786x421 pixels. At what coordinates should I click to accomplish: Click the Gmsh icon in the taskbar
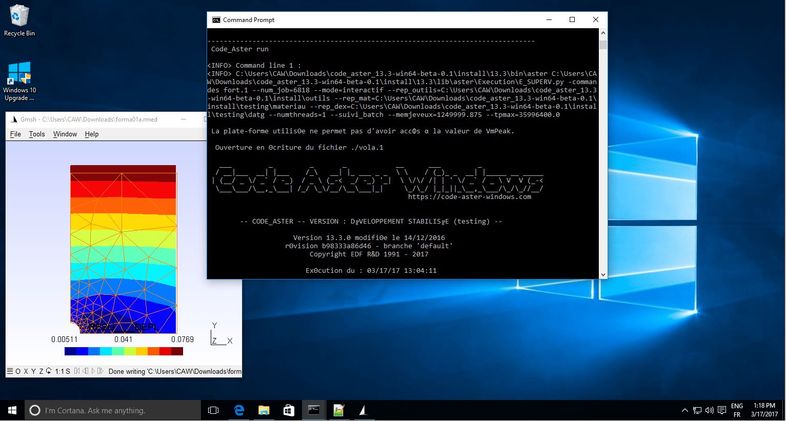click(363, 410)
